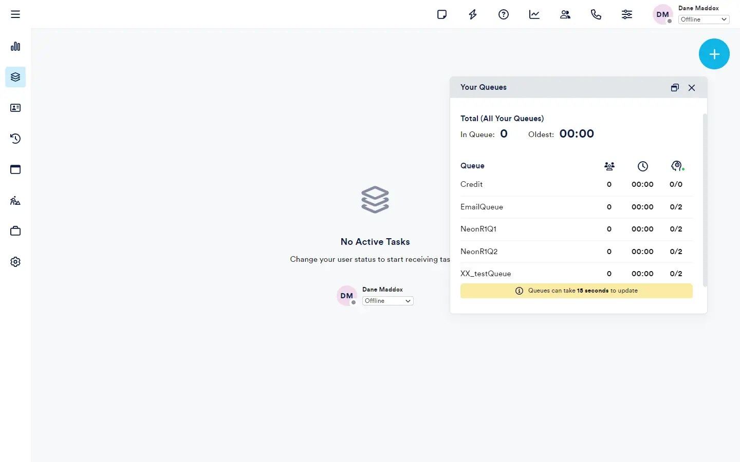Select the bar chart dashboard sidebar icon

[x=15, y=46]
